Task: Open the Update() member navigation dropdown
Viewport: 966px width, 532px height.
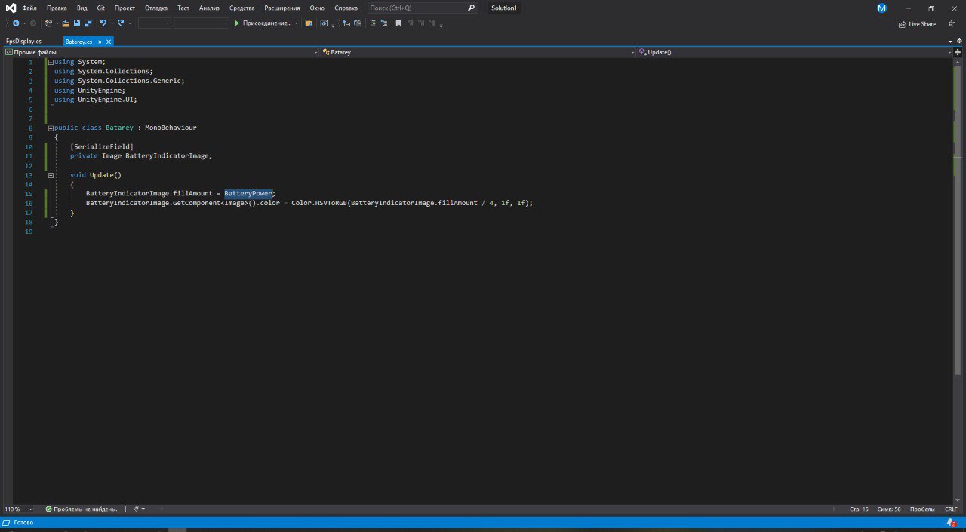Action: click(x=794, y=52)
